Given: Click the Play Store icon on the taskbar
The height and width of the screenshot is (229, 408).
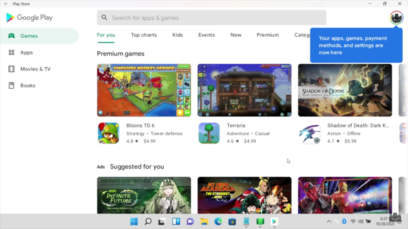Looking at the screenshot, I should [x=274, y=222].
